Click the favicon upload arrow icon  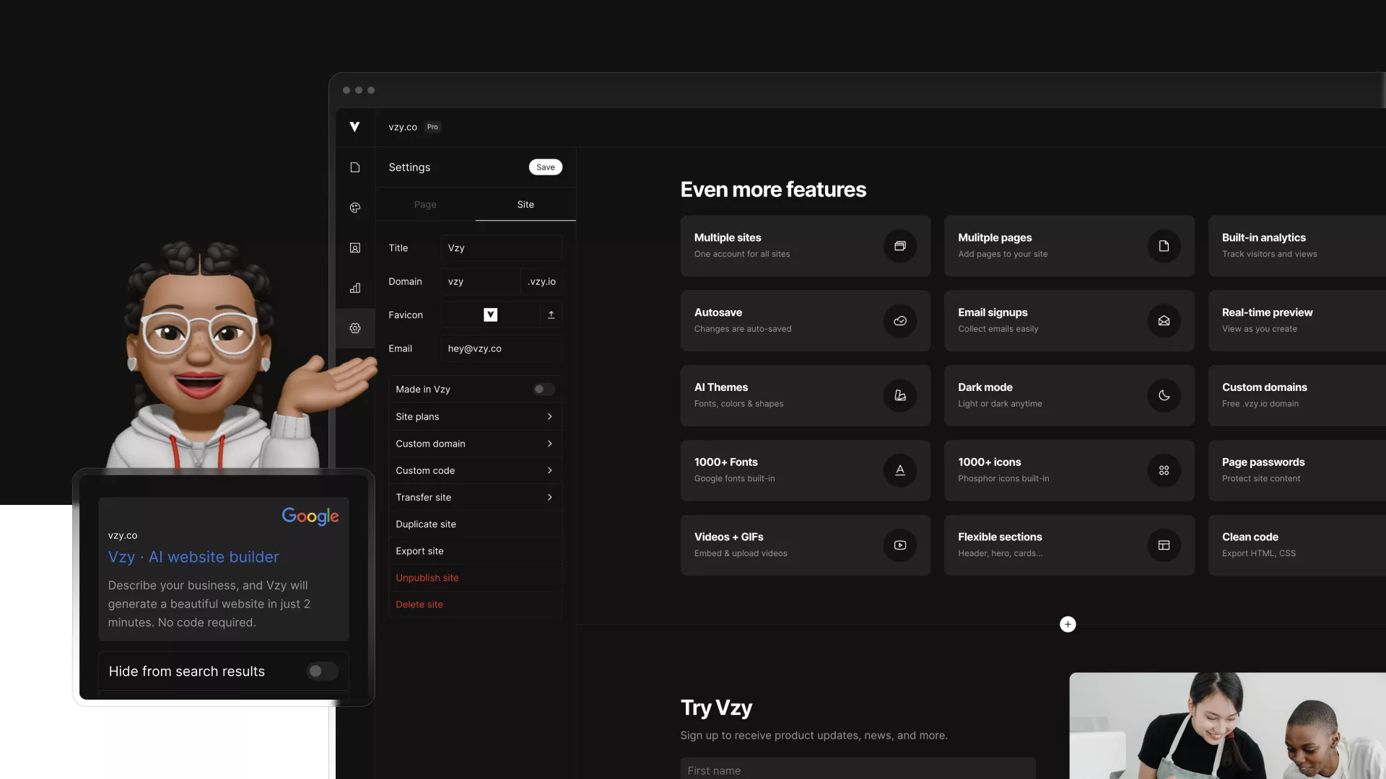[551, 315]
